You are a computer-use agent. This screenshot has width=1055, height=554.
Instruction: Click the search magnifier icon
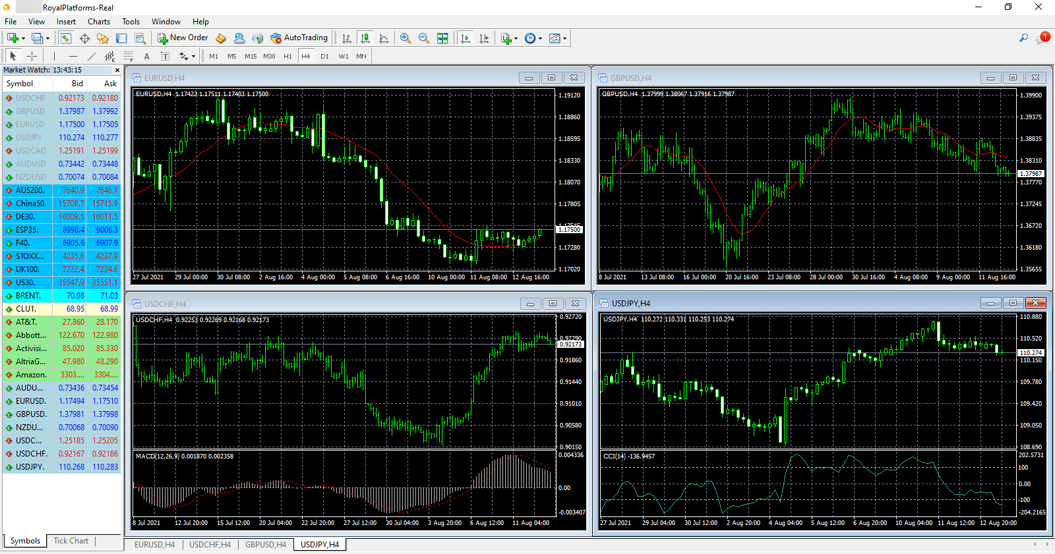pos(1023,38)
